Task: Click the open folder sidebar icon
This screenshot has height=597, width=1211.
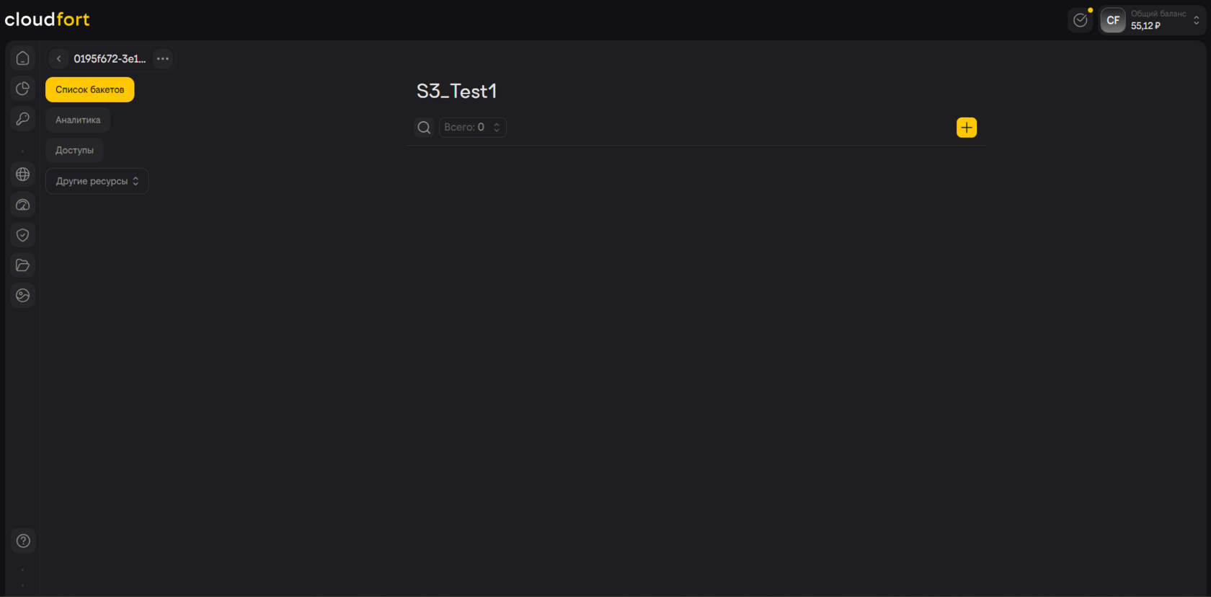Action: pos(23,265)
